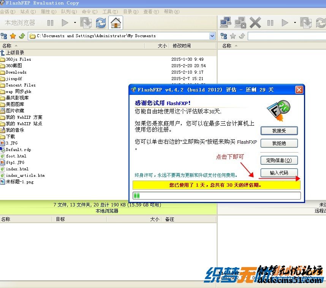326x288 pixels.
Task: Start the transfer with the play icon
Action: coord(65,23)
